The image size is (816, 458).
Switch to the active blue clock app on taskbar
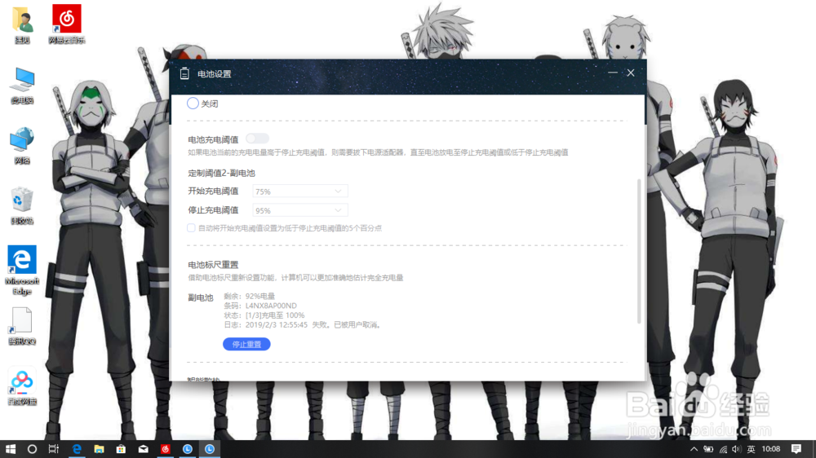pos(210,449)
